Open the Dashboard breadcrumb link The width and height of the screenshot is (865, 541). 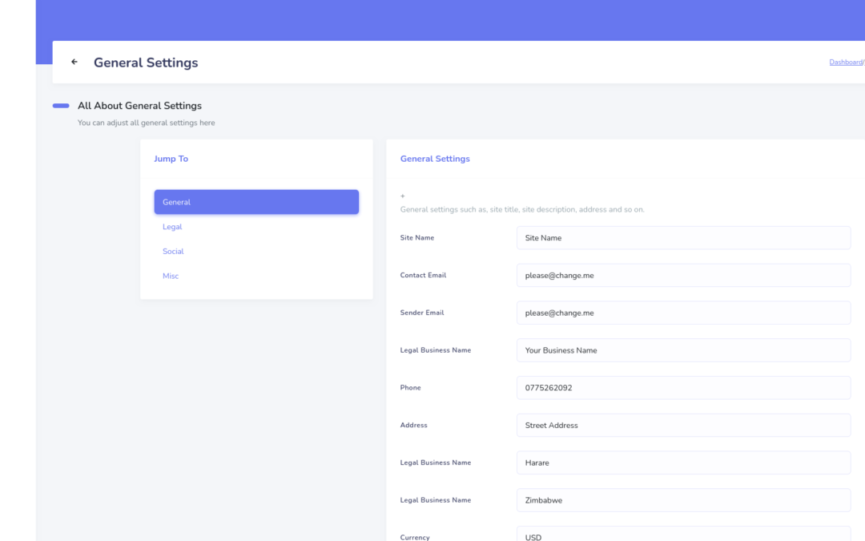846,62
